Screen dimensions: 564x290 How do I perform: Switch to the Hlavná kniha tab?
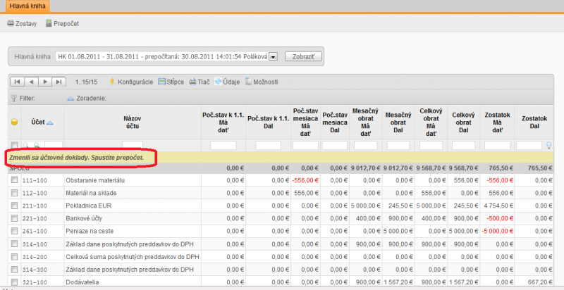(27, 6)
